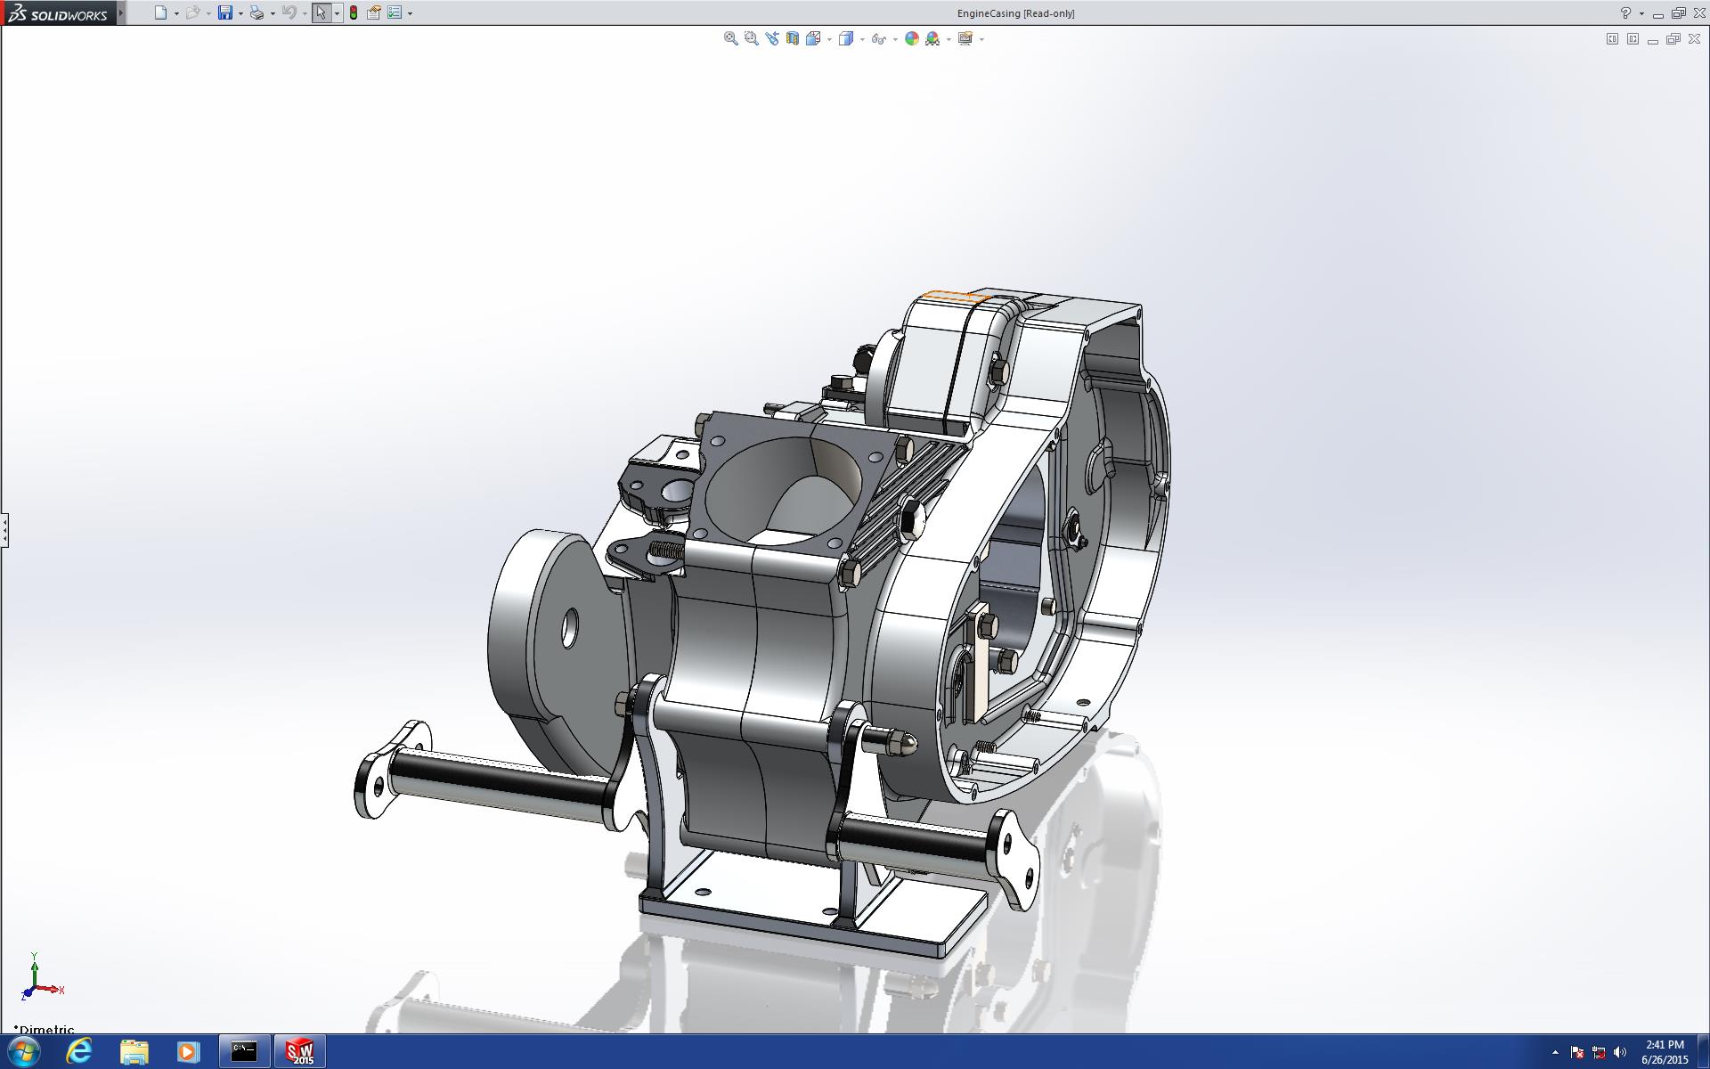Image resolution: width=1710 pixels, height=1069 pixels.
Task: Toggle the Section View tool
Action: click(x=792, y=38)
